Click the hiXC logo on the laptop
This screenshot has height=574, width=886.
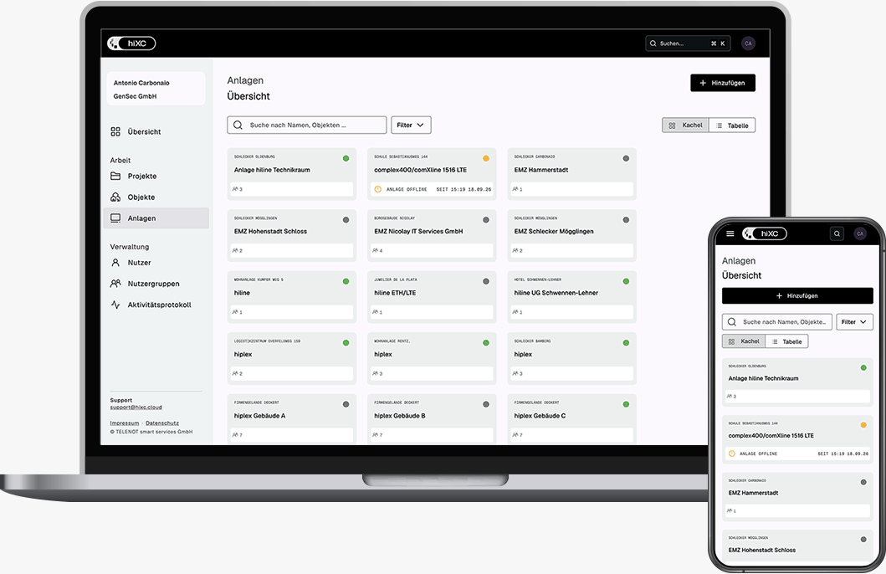[131, 43]
